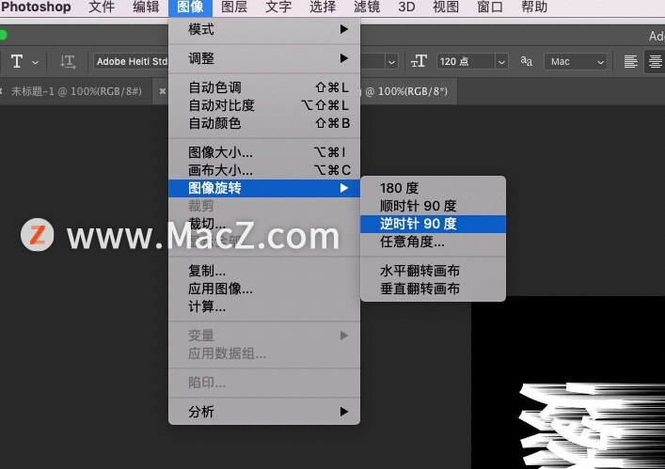665x469 pixels.
Task: Close the second document tab
Action: [162, 91]
